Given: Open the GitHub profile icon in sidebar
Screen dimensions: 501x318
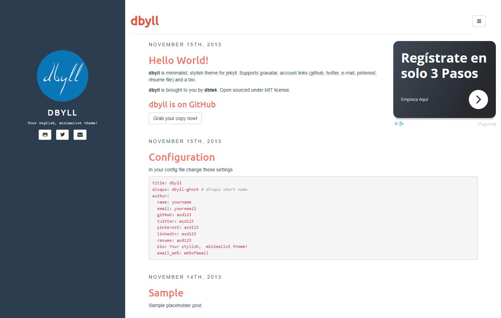Looking at the screenshot, I should [45, 134].
